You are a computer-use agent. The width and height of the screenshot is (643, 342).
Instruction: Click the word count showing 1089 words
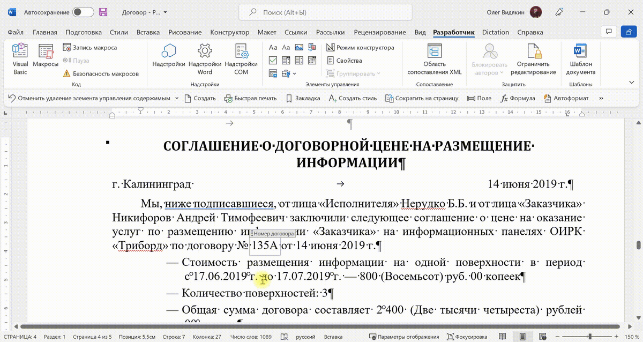(251, 337)
